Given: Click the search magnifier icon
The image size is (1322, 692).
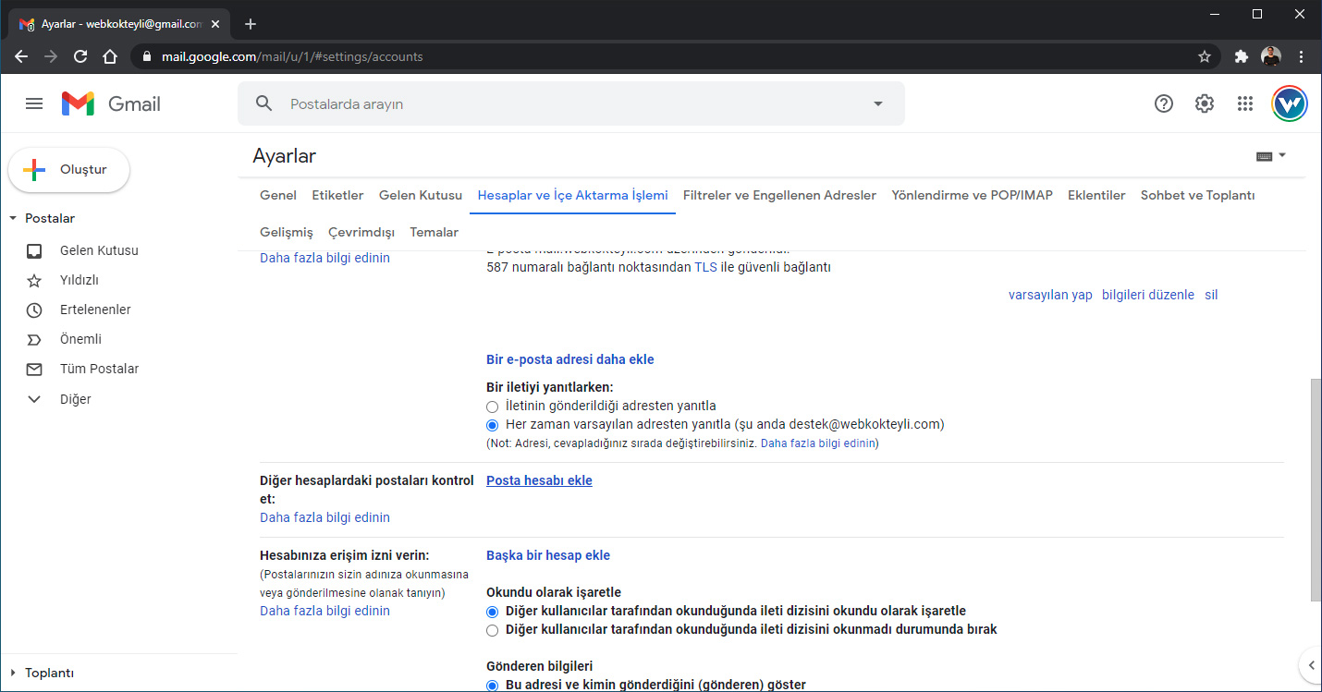Looking at the screenshot, I should click(264, 103).
